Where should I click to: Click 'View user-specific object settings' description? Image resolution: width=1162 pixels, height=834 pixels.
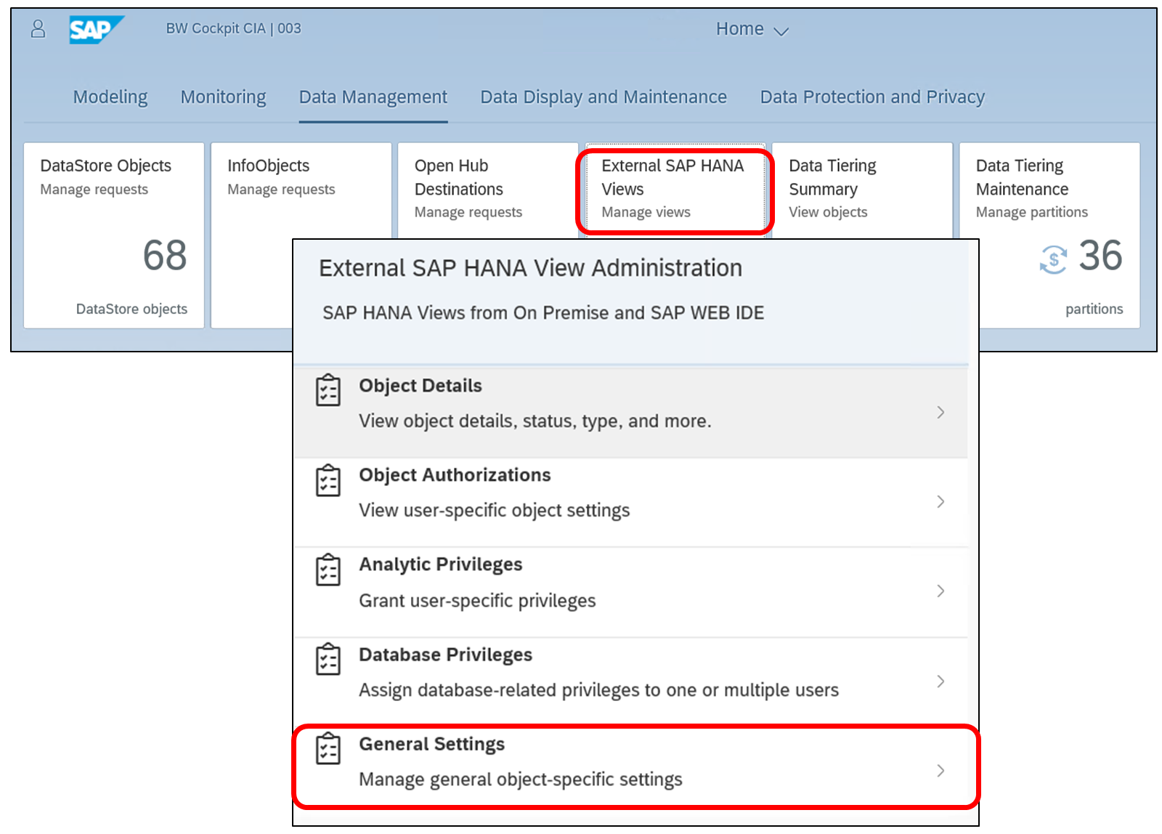tap(495, 511)
